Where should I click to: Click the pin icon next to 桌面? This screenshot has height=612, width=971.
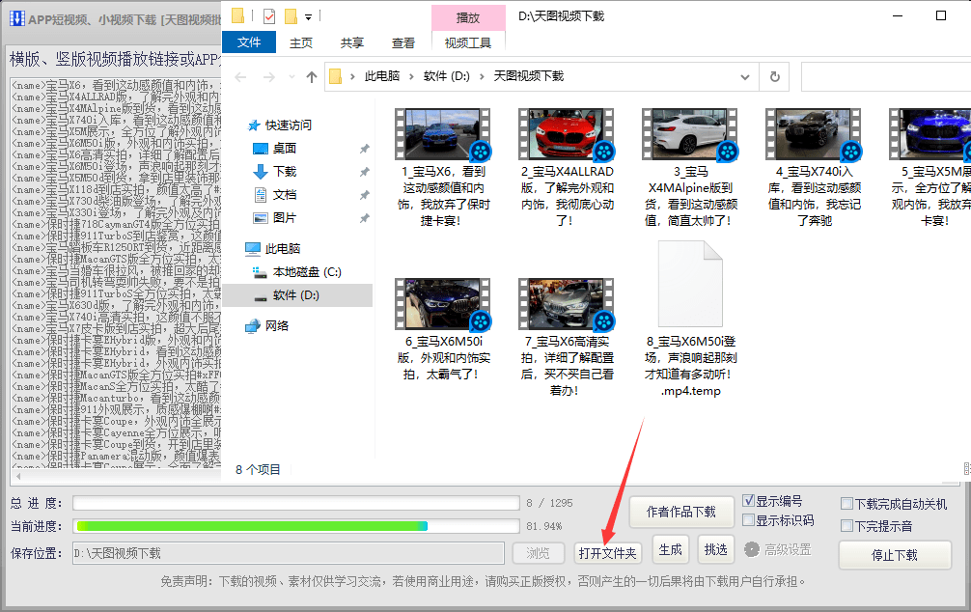pyautogui.click(x=364, y=149)
